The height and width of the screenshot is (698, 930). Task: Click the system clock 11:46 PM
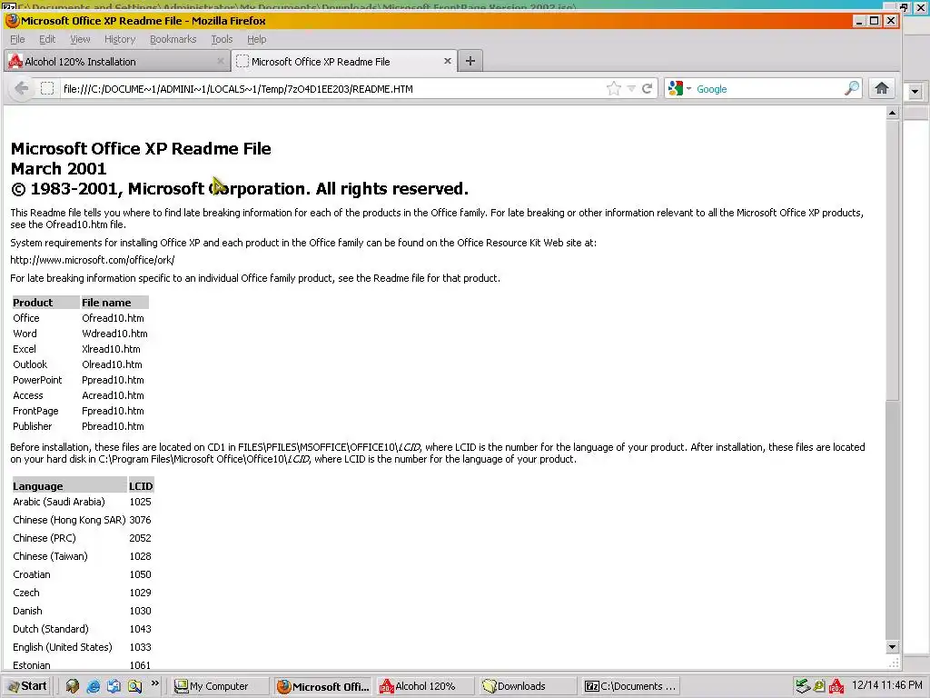point(886,685)
